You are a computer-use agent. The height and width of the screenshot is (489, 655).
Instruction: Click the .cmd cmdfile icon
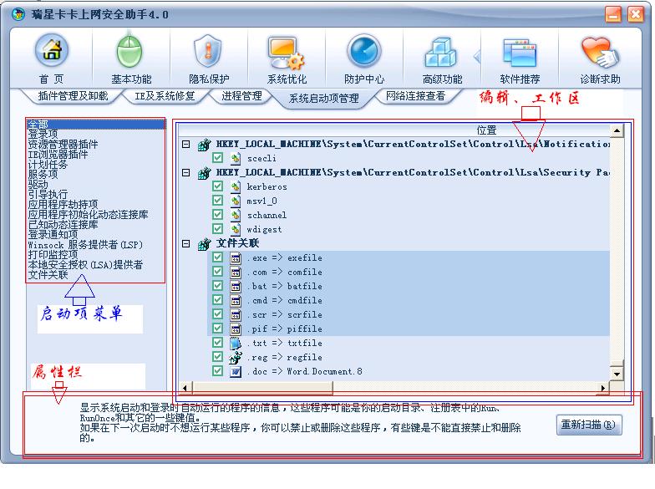click(x=236, y=301)
